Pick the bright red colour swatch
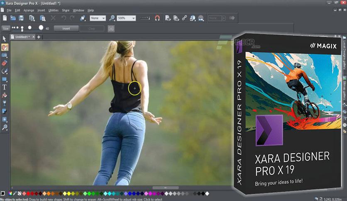This screenshot has height=201, width=347. 28,194
